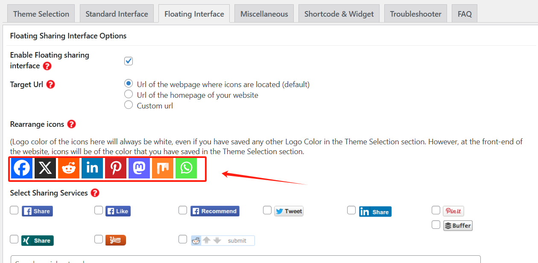
Task: Switch to the FAQ tab
Action: coord(465,13)
